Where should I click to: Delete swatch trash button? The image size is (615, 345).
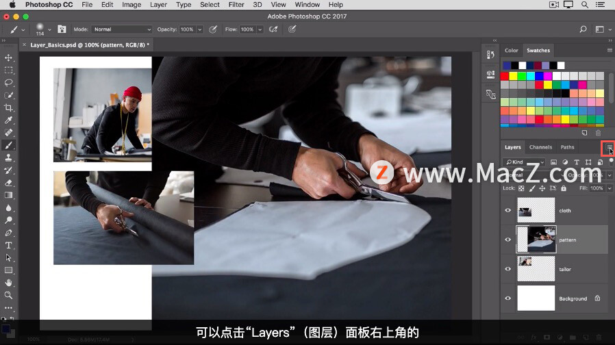click(x=598, y=133)
